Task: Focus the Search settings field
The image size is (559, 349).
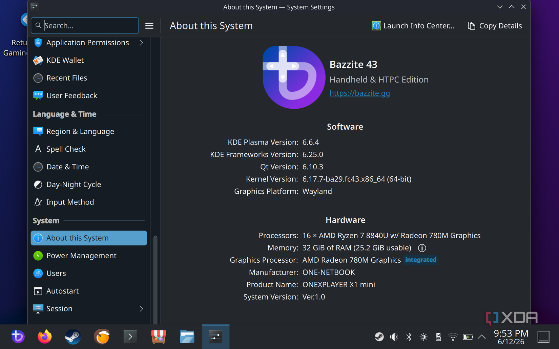Action: [x=85, y=25]
